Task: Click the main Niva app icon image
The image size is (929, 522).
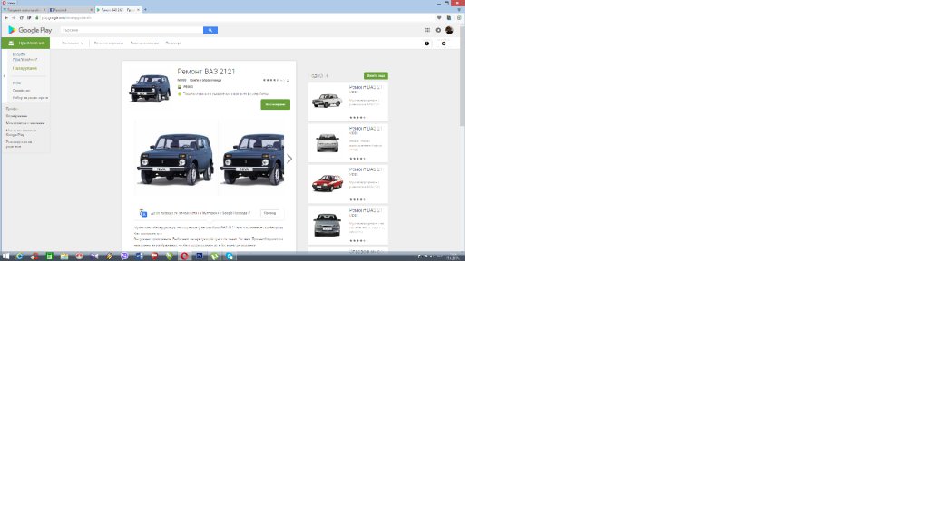Action: (150, 88)
